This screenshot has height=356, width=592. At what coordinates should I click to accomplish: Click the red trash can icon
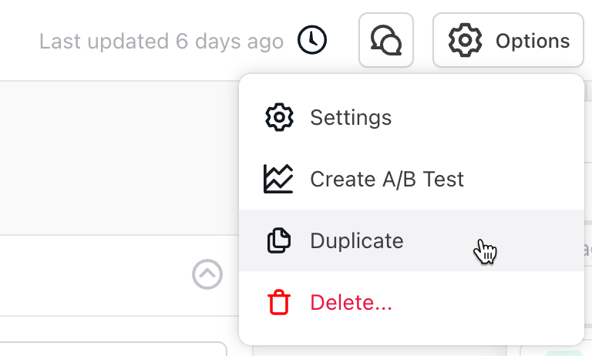[x=279, y=302]
